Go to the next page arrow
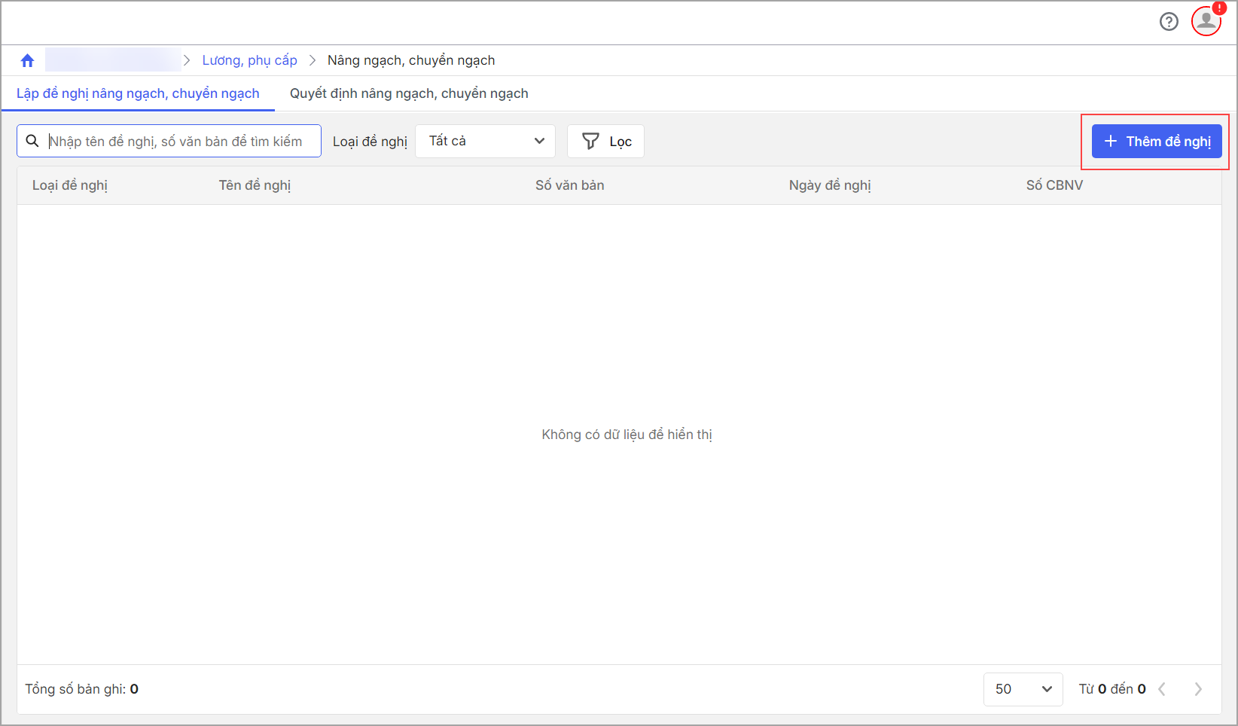Viewport: 1238px width, 726px height. pyautogui.click(x=1198, y=689)
